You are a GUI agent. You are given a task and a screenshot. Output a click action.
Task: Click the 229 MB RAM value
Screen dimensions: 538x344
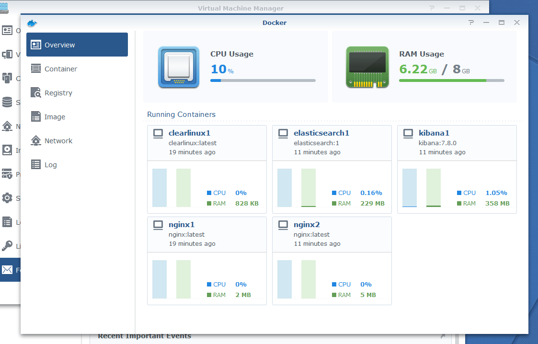pyautogui.click(x=372, y=204)
